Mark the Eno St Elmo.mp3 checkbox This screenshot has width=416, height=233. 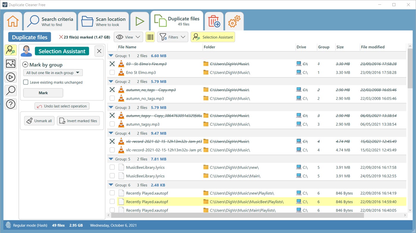[112, 72]
